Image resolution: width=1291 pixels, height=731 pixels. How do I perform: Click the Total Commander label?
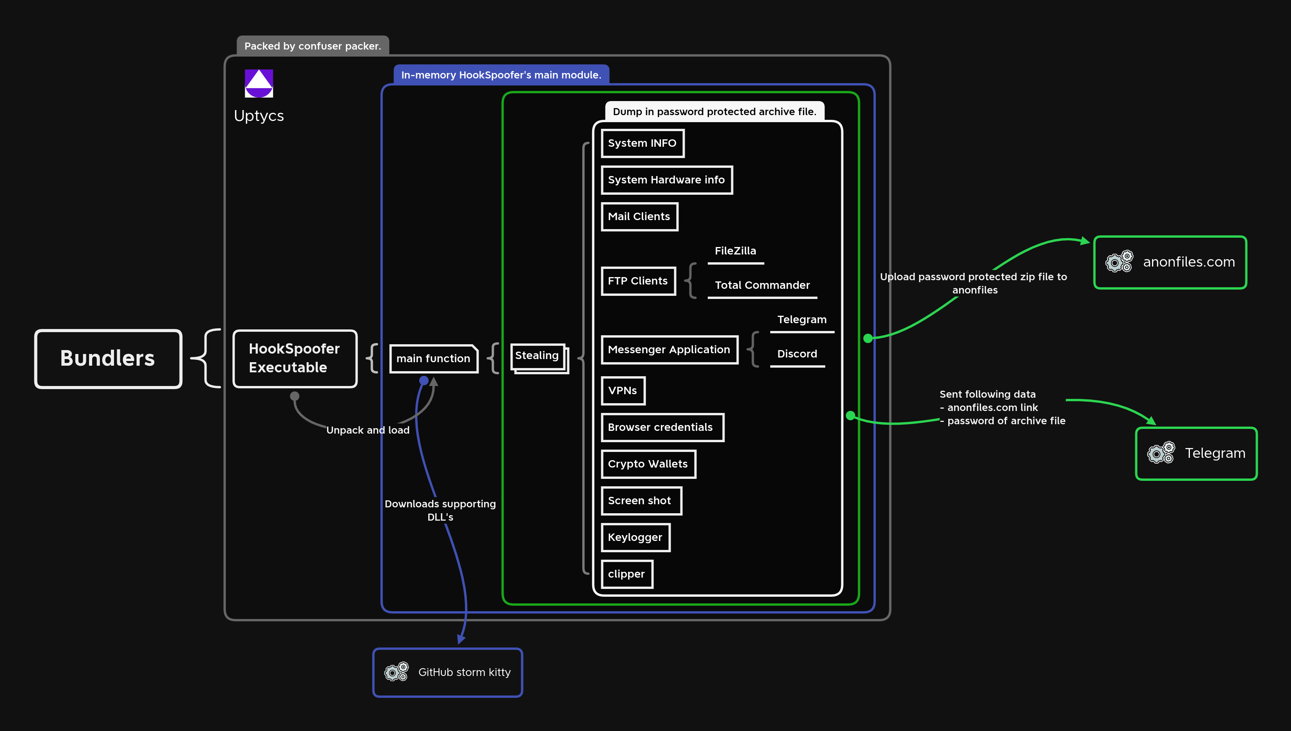pos(762,285)
